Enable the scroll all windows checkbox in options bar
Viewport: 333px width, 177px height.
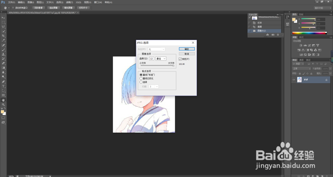[x=13, y=8]
